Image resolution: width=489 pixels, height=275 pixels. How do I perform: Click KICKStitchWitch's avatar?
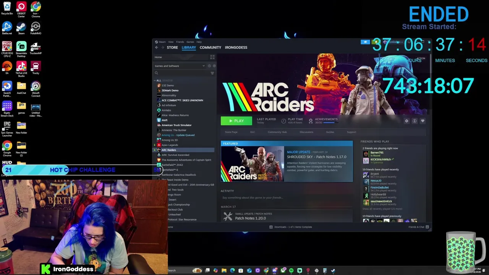(x=366, y=160)
